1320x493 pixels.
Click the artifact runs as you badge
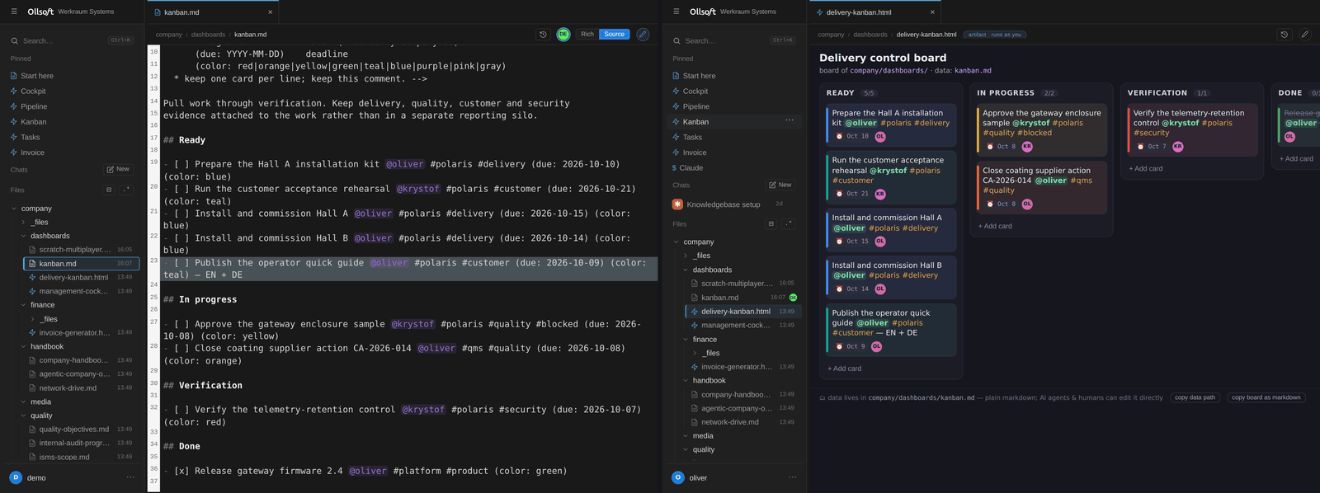point(994,35)
